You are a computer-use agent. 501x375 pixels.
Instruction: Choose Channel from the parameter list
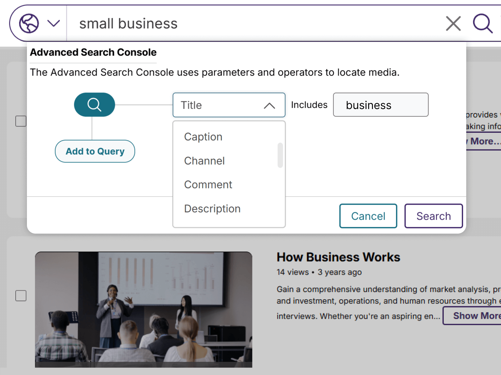pyautogui.click(x=204, y=161)
